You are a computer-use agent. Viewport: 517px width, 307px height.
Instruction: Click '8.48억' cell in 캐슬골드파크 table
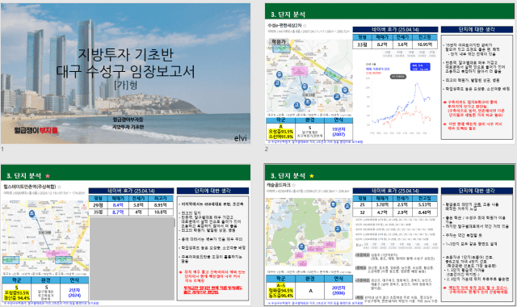click(x=425, y=212)
